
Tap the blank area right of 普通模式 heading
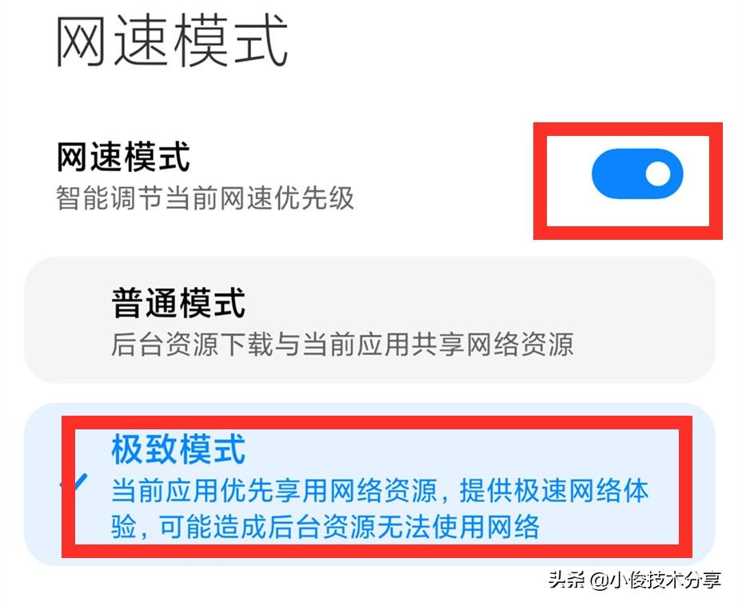[471, 303]
